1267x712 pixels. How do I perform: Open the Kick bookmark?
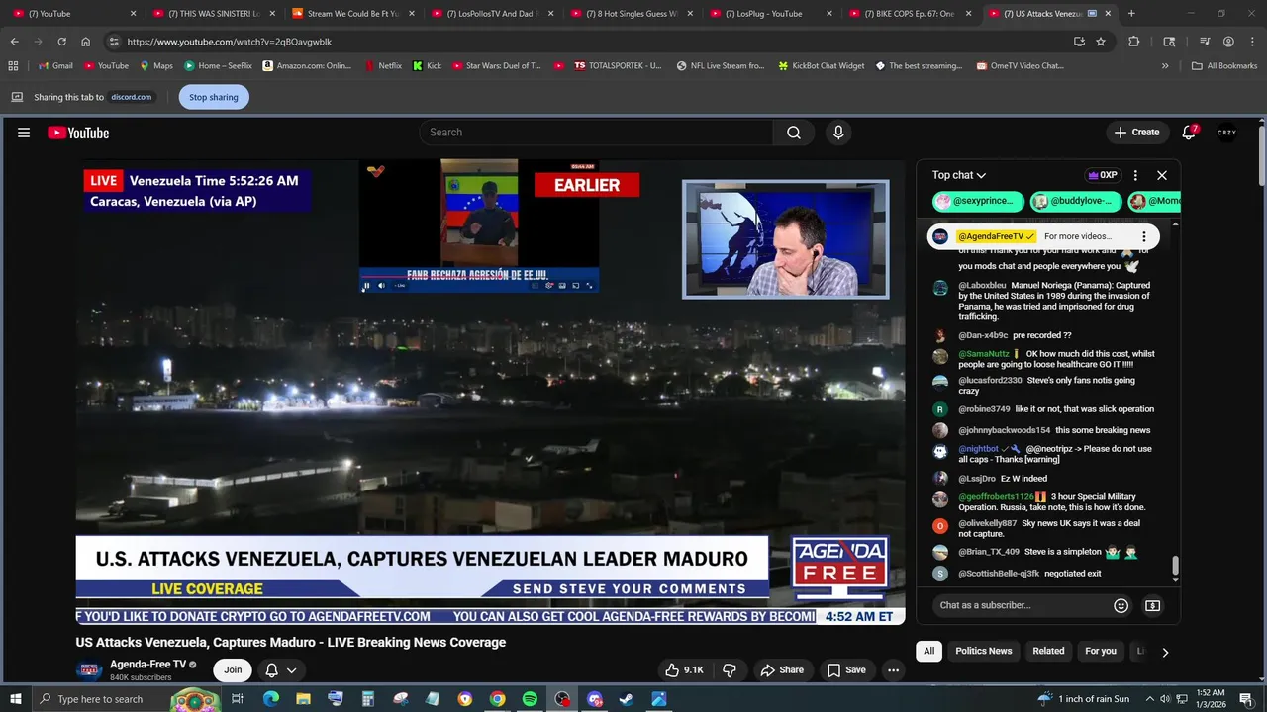427,66
